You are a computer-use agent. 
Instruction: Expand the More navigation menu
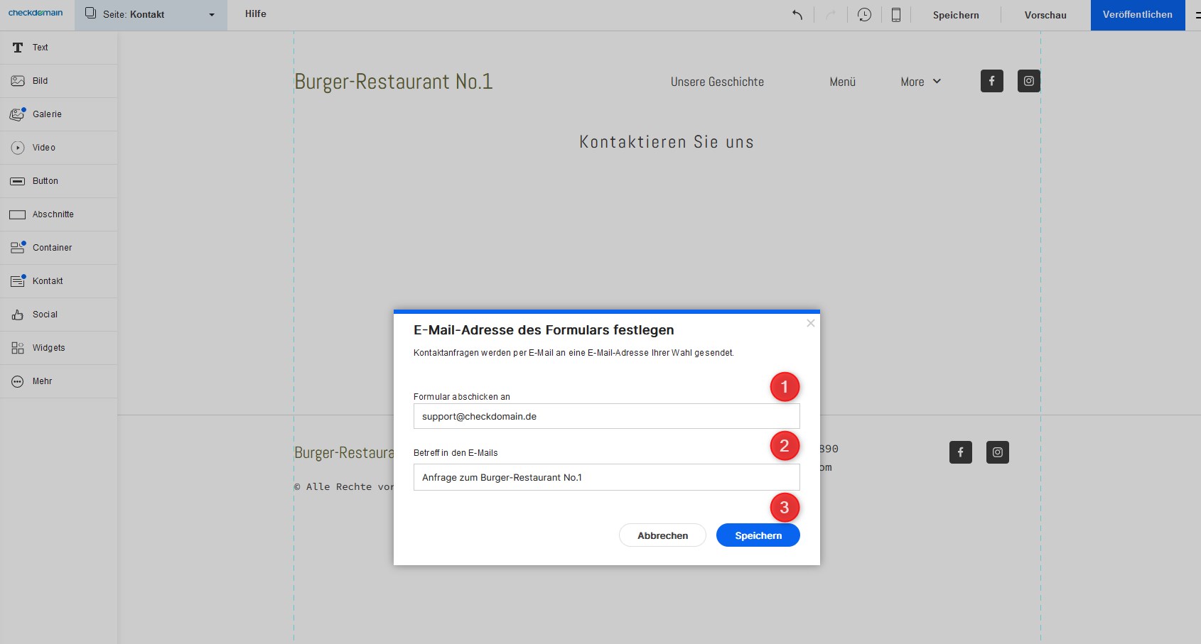920,82
